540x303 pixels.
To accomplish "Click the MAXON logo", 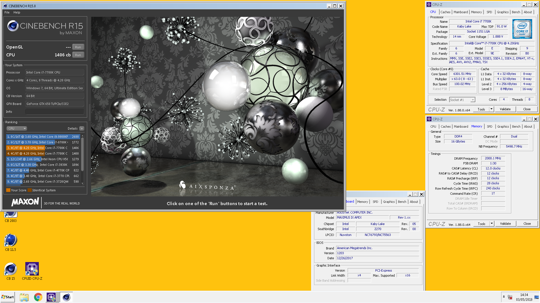I will [x=25, y=202].
